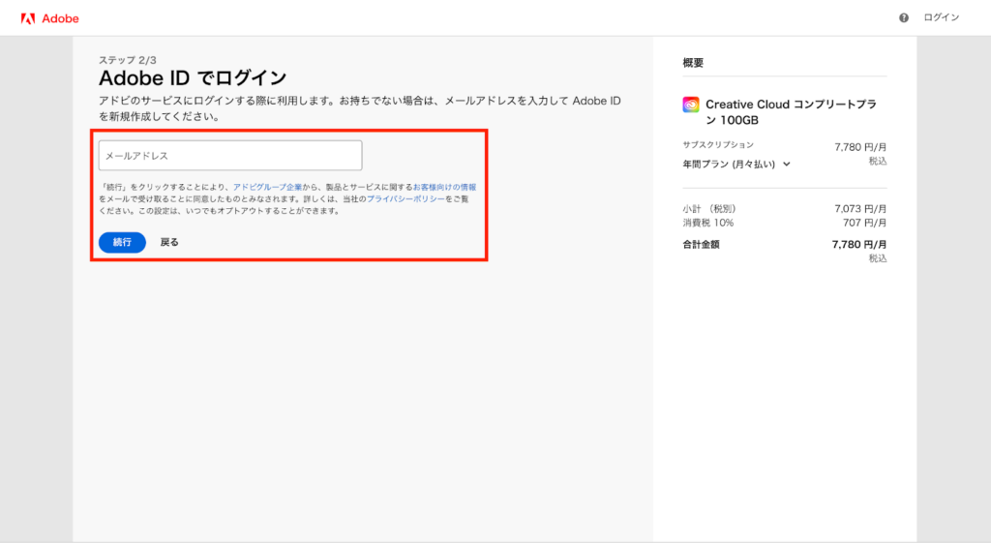
Task: Click the 7,073 円/月 subtotal value
Action: [x=860, y=209]
